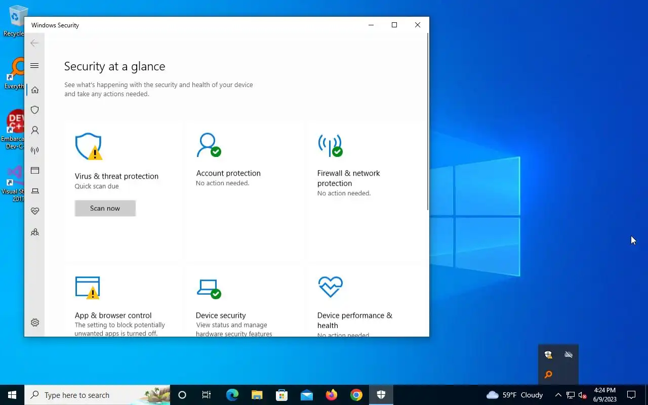Viewport: 648px width, 405px height.
Task: Click the muted volume tray icon
Action: [x=582, y=395]
